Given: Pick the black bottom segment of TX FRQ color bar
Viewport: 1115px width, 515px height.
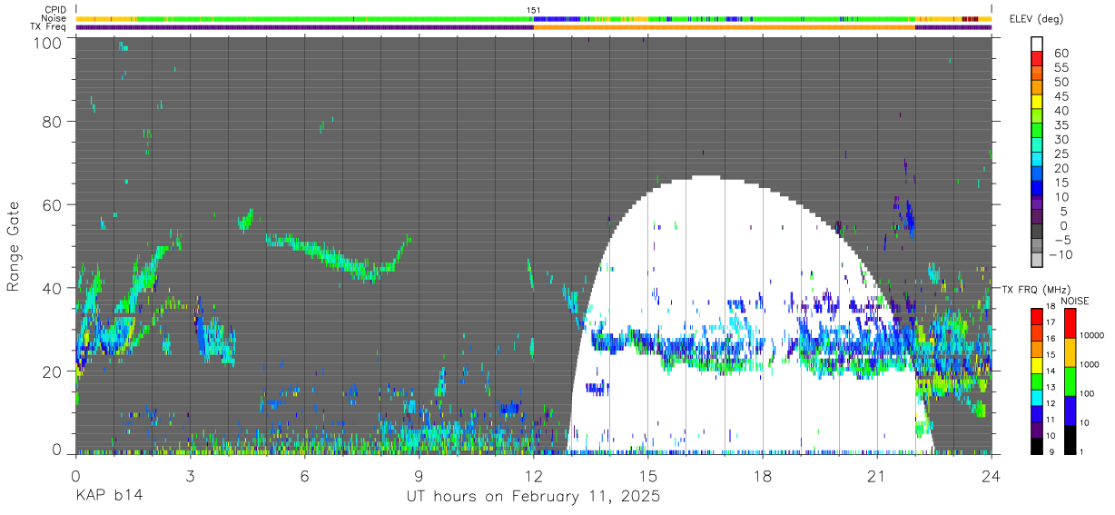Looking at the screenshot, I should coord(1035,447).
